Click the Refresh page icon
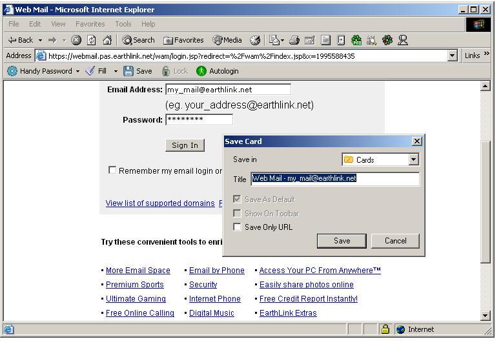The height and width of the screenshot is (348, 501). click(92, 40)
